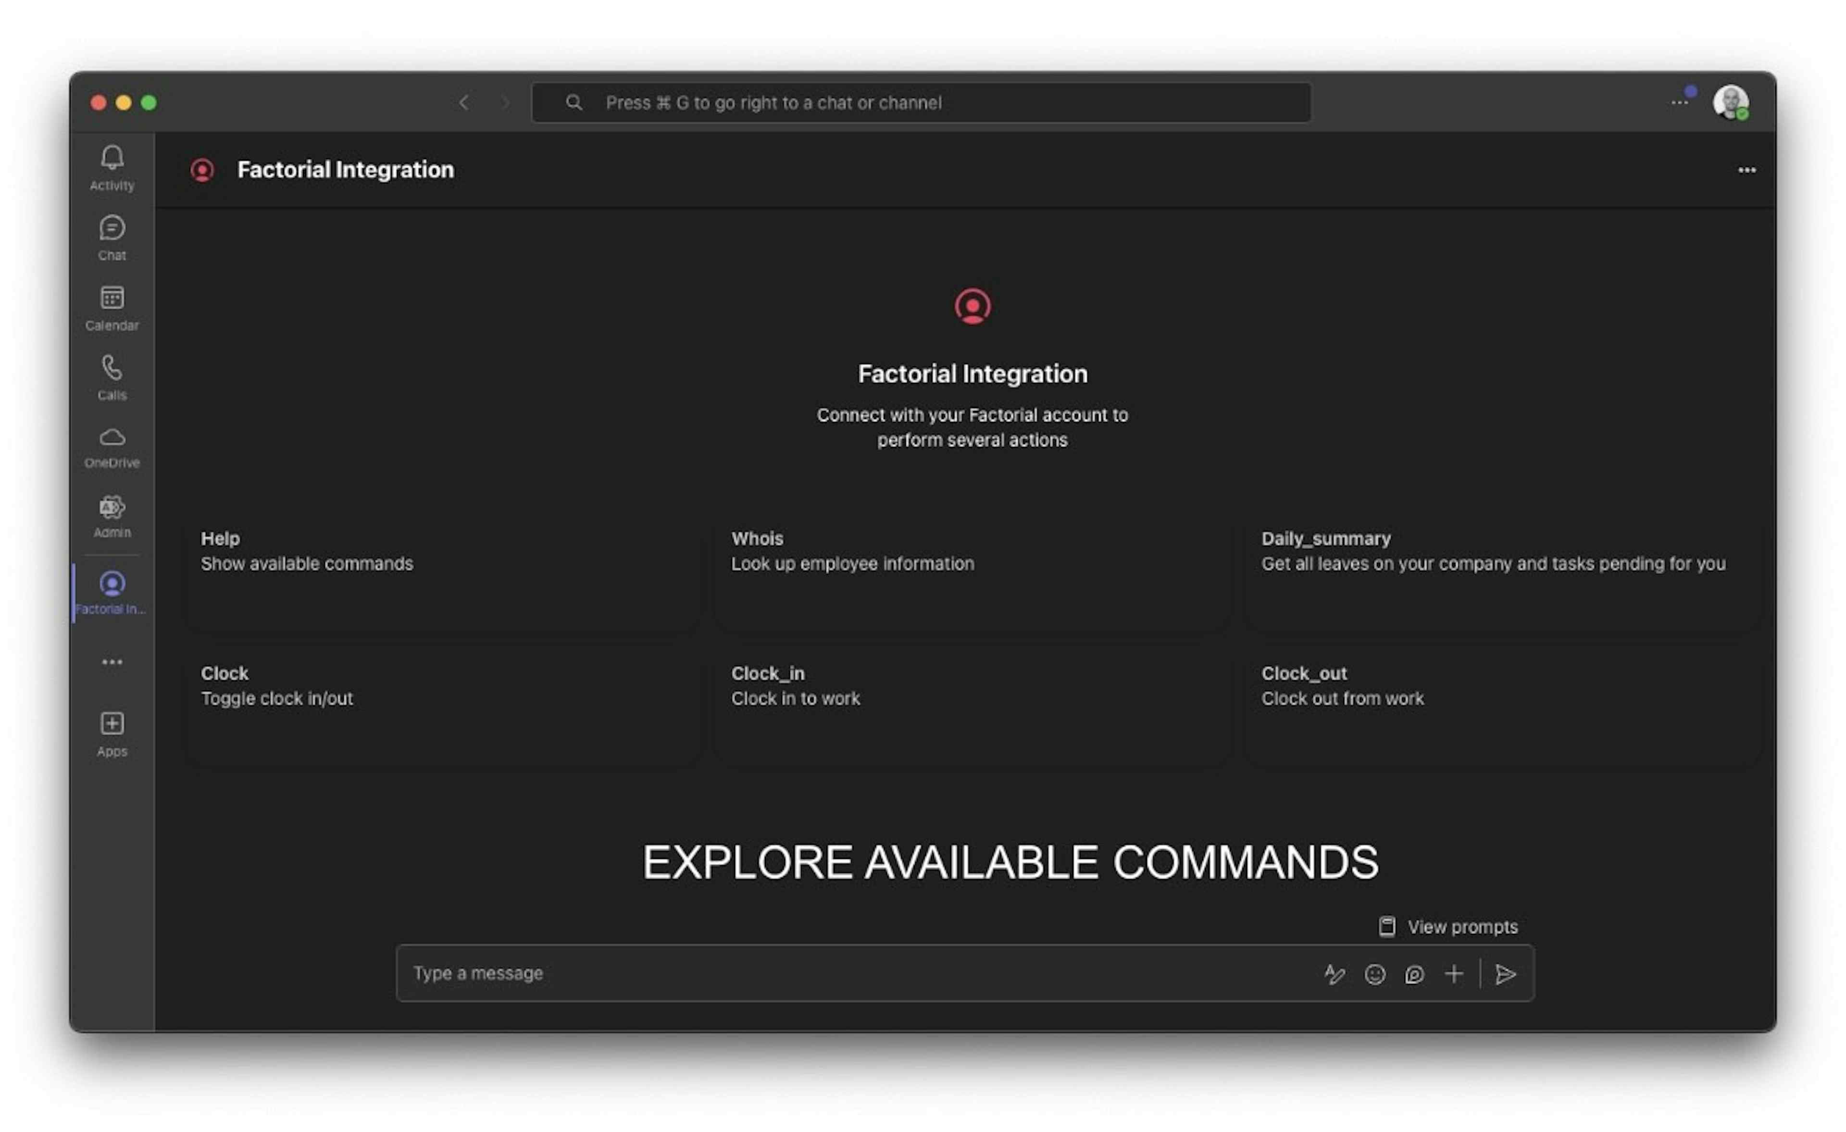This screenshot has height=1132, width=1846.
Task: Open the Activity bell icon
Action: pos(112,158)
